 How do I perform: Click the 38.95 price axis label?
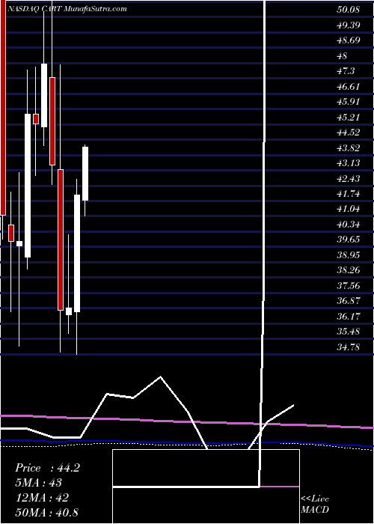348,255
